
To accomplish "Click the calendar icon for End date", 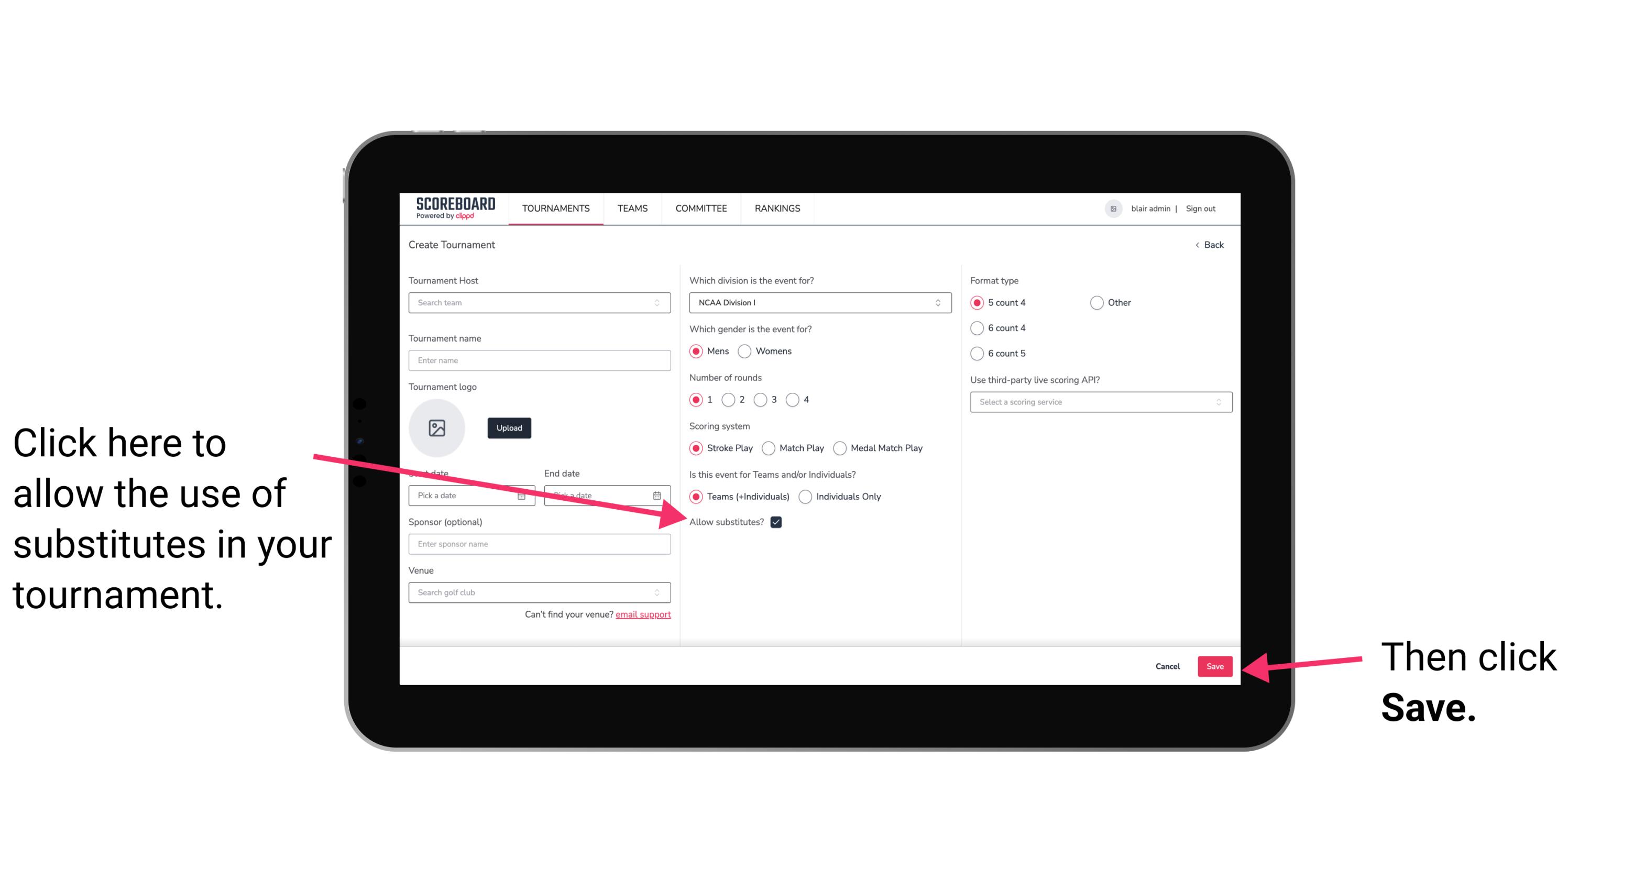I will tap(659, 495).
